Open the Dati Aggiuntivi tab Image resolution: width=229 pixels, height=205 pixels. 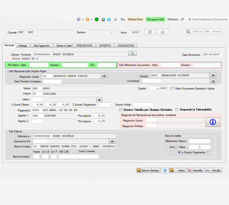coord(41,46)
